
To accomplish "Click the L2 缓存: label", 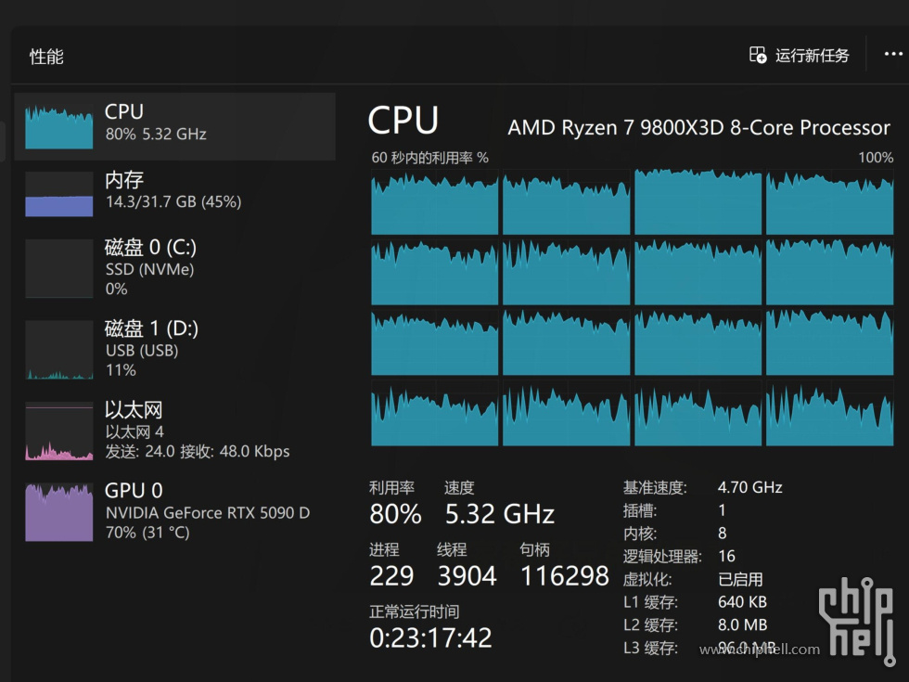I will point(650,625).
